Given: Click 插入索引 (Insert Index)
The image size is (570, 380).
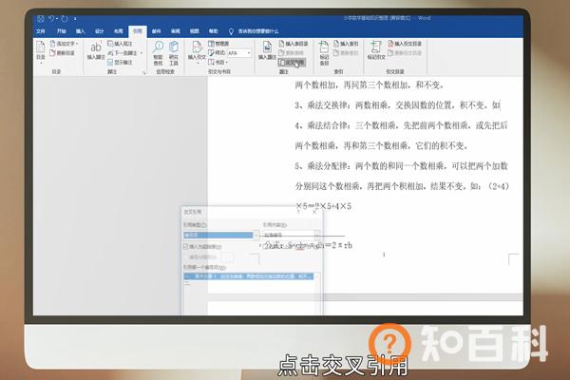Looking at the screenshot, I should pos(346,44).
